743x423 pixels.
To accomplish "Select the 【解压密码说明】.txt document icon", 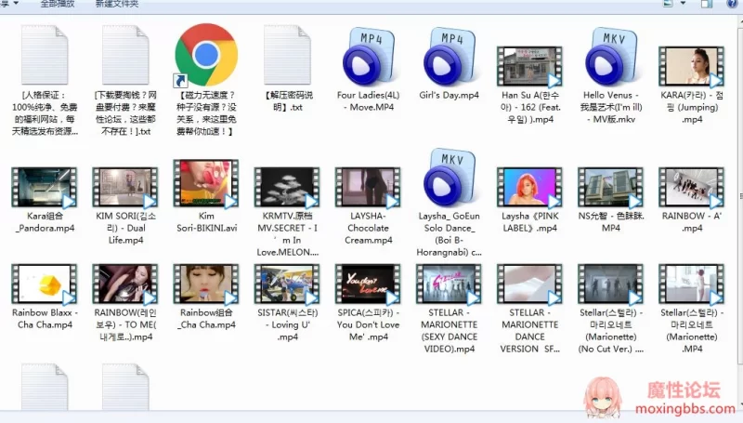I will coord(287,55).
